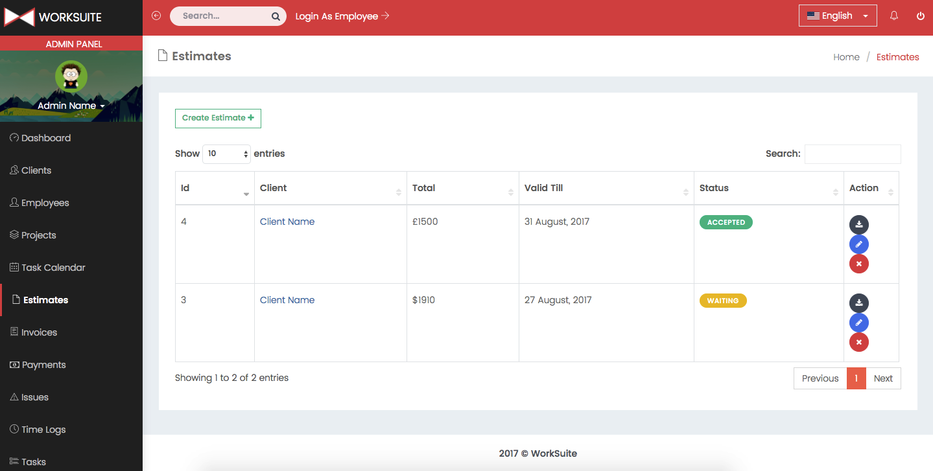Toggle sort order on Id column
This screenshot has height=471, width=933.
pyautogui.click(x=214, y=189)
